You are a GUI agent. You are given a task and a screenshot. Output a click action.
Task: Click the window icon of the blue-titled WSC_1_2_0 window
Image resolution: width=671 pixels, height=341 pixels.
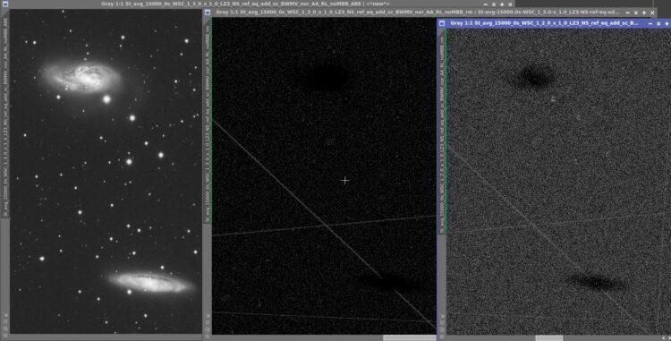pos(442,23)
